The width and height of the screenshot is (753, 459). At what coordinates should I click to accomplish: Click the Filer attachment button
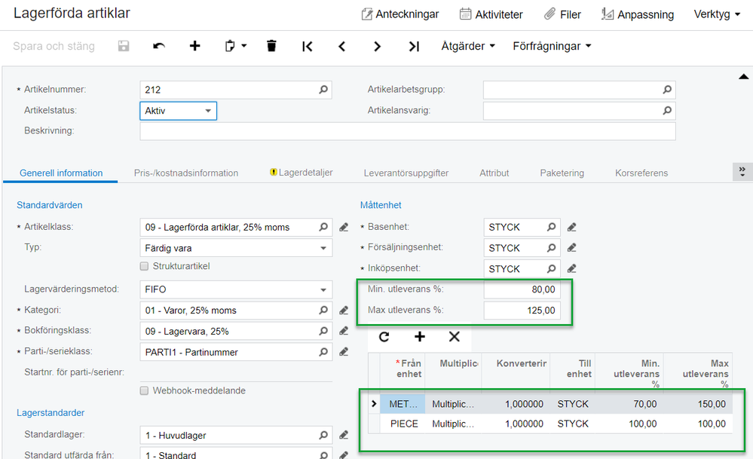point(562,14)
